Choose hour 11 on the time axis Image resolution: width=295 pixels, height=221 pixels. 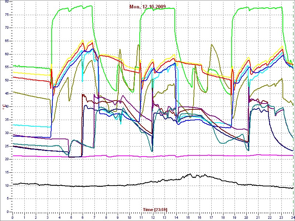[x=141, y=218]
